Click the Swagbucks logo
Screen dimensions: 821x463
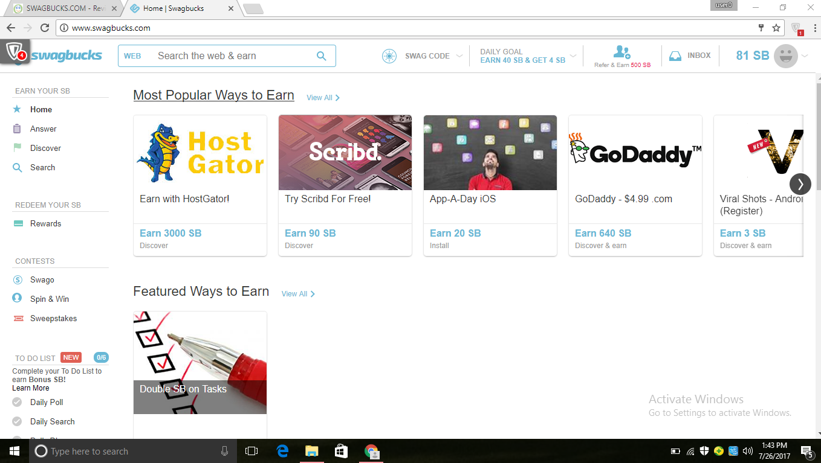[x=67, y=56]
